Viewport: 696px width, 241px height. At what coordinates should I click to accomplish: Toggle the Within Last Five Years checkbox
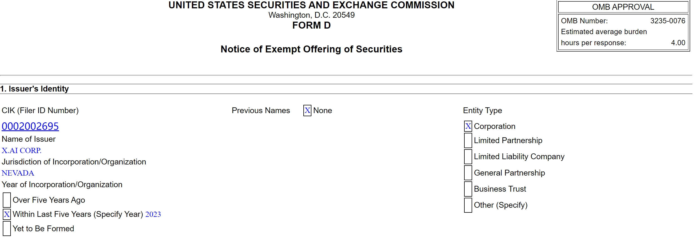point(7,214)
